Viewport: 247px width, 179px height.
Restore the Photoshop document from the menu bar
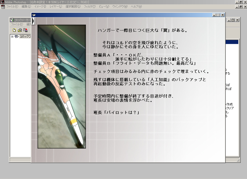241,6
